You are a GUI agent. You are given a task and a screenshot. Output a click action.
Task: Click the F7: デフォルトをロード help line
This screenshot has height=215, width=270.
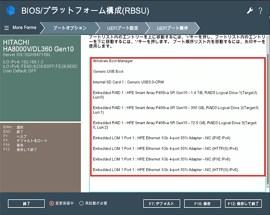[x=25, y=141]
